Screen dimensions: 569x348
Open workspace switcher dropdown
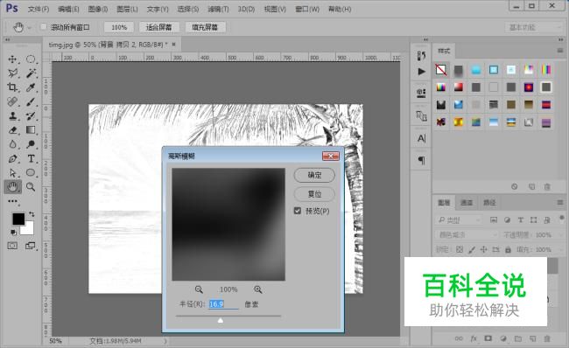[x=533, y=27]
